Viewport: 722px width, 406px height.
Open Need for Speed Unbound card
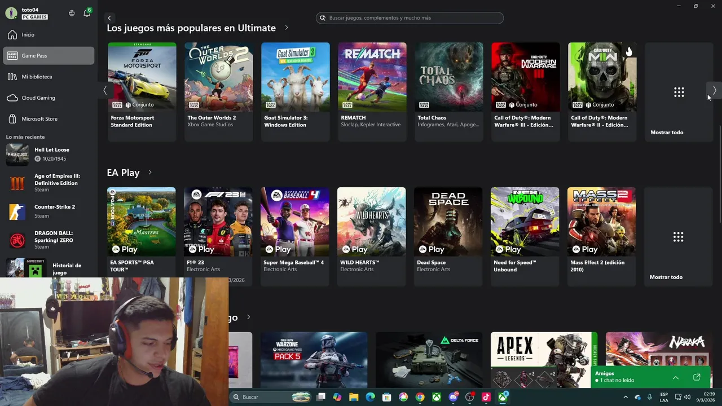click(x=525, y=236)
